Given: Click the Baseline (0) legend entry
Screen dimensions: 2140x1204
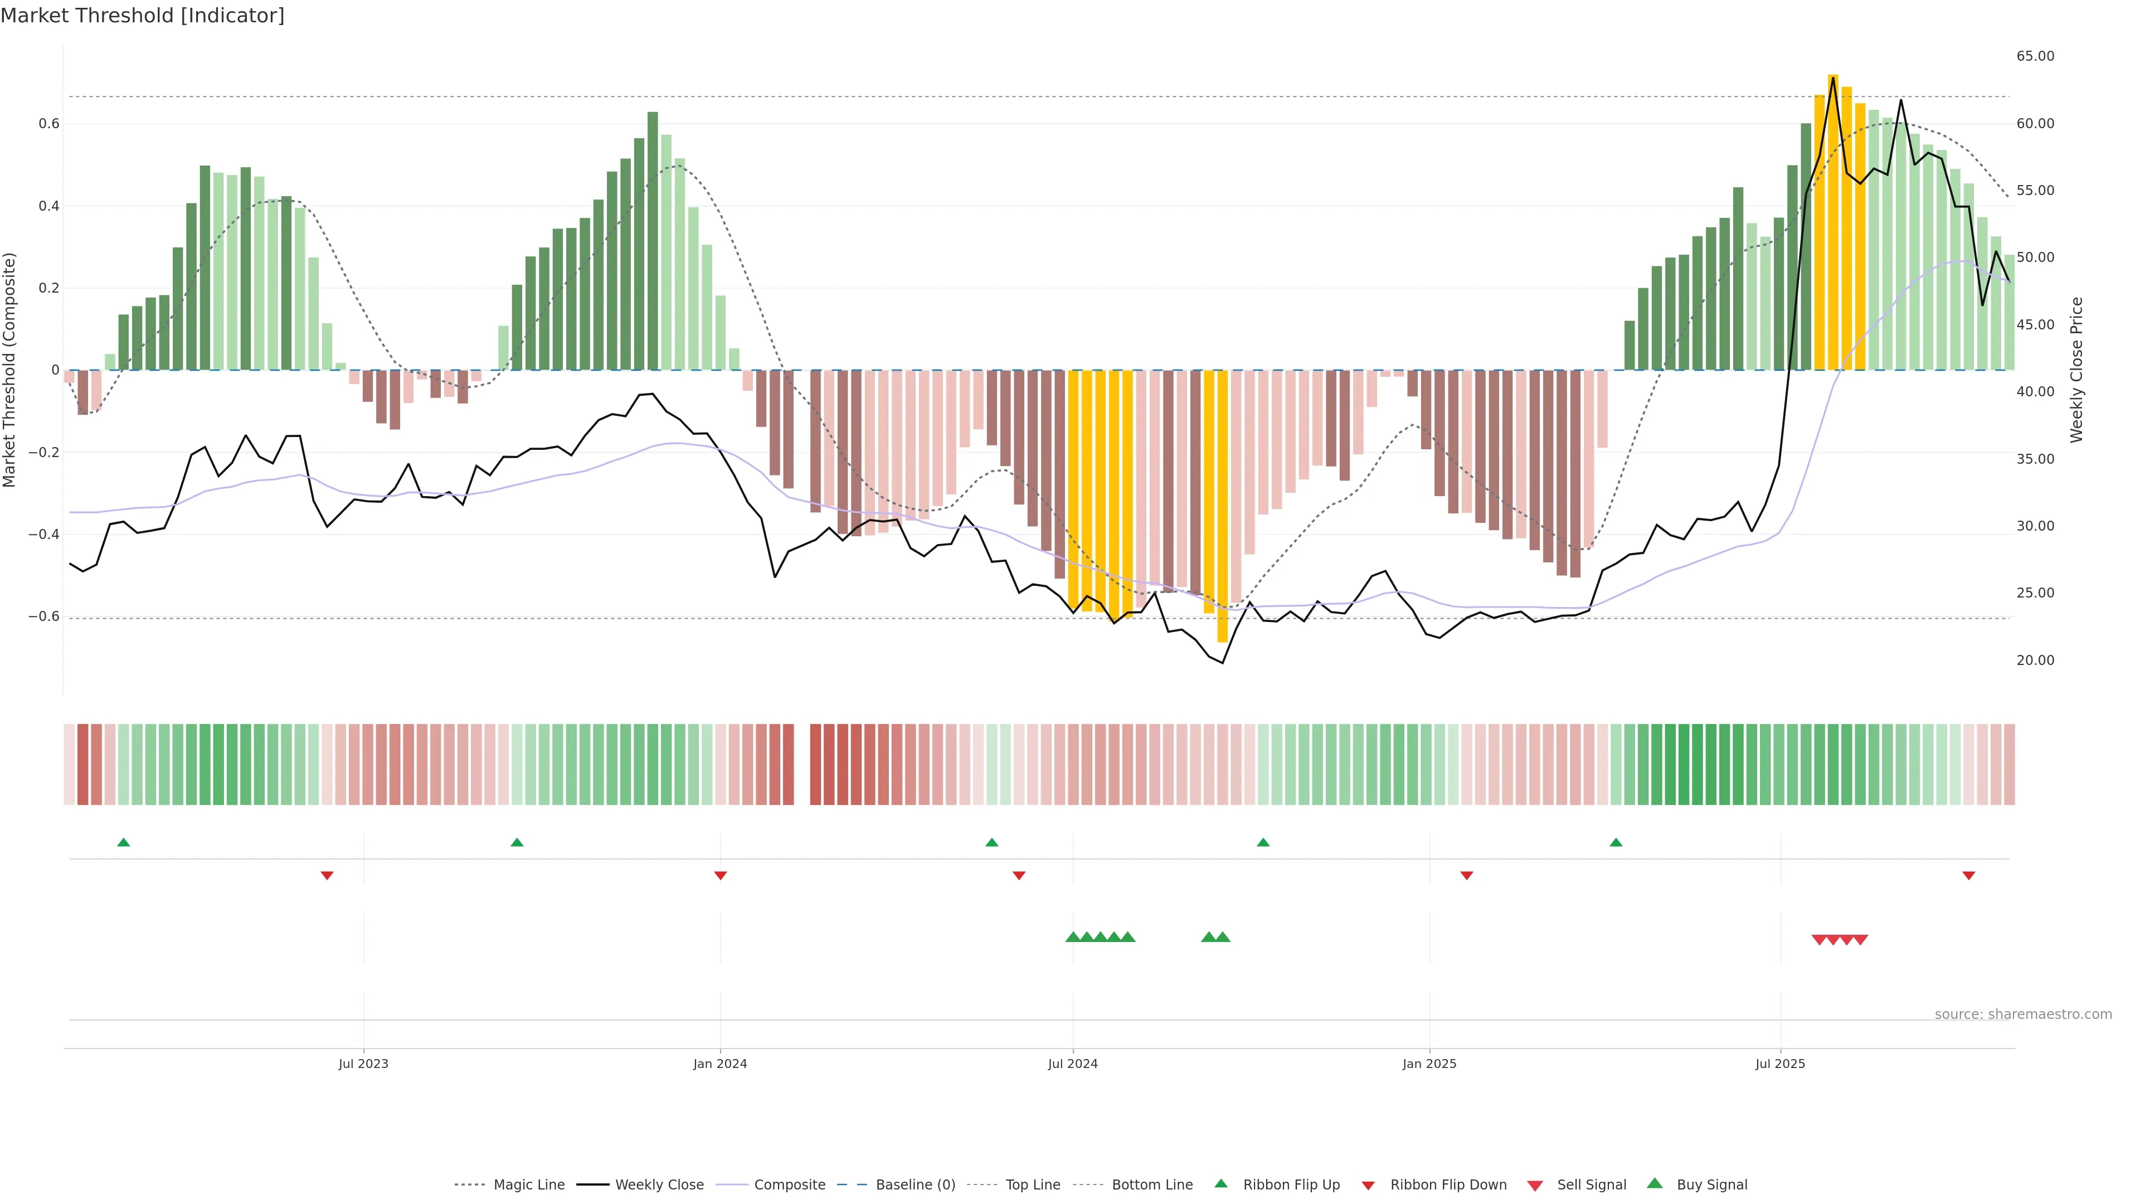Looking at the screenshot, I should click(x=916, y=1185).
